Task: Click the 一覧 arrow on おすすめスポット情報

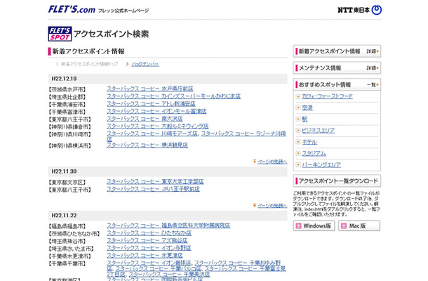Action: pyautogui.click(x=373, y=85)
